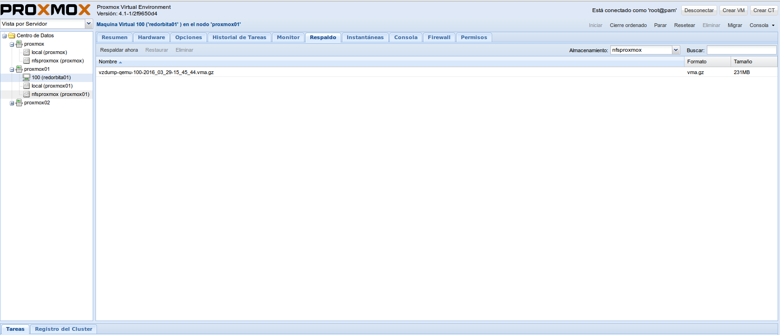
Task: Open the Consola dropdown menu
Action: [x=762, y=26]
